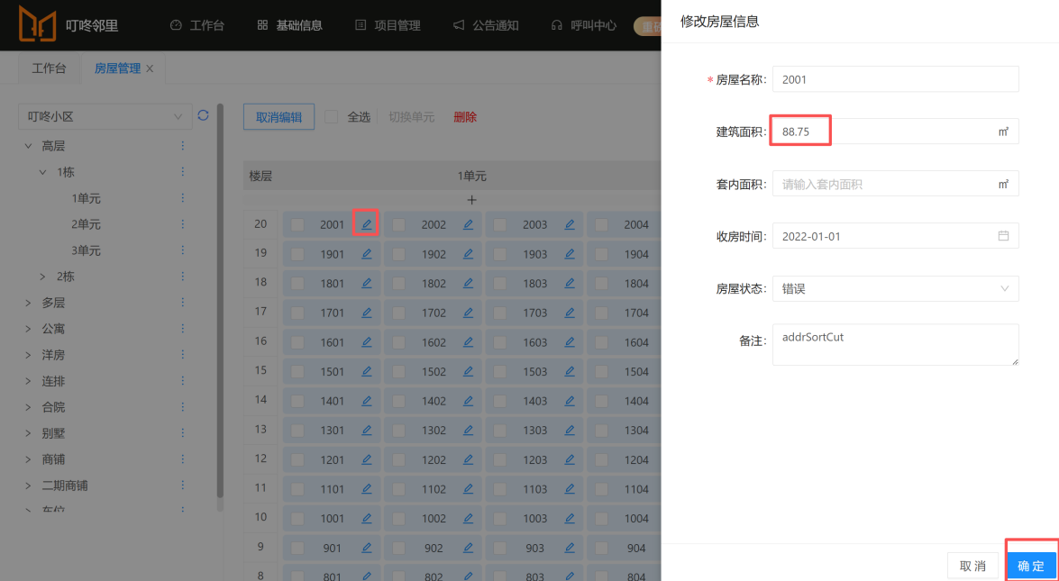Check the box for room 1801
Viewport: 1059px width, 581px height.
click(x=297, y=284)
